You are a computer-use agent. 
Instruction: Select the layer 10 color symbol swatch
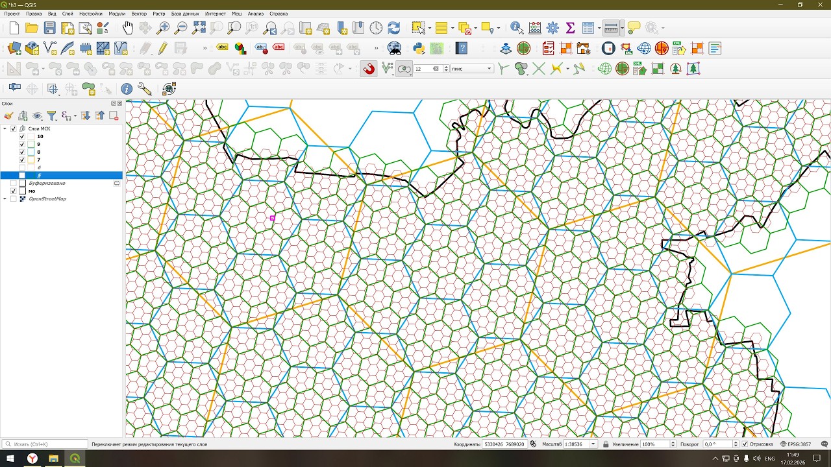[x=31, y=136]
